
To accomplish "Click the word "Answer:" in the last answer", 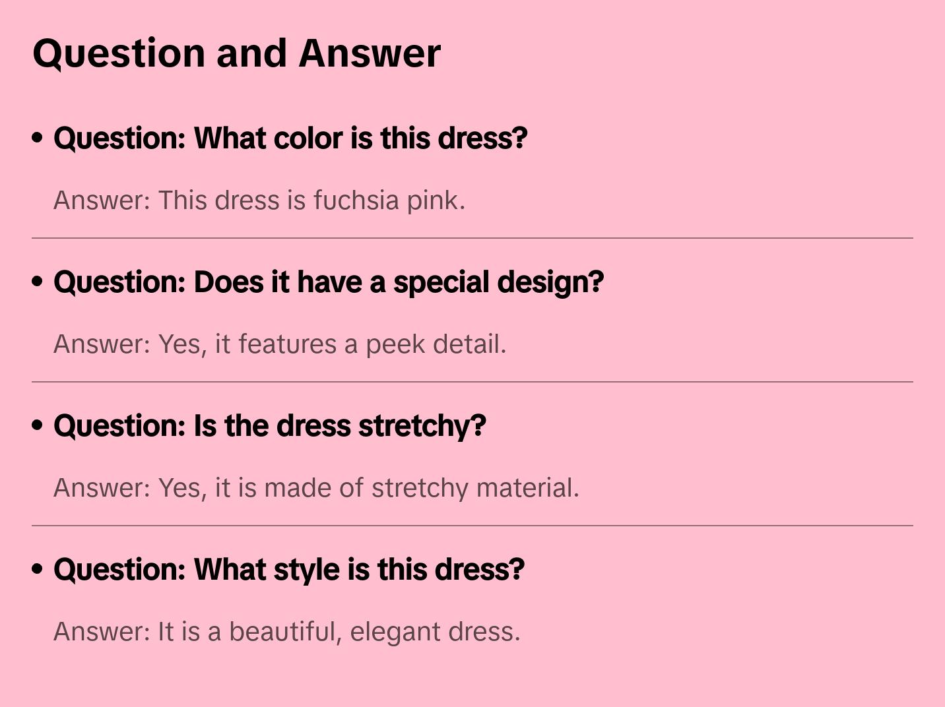I will [102, 632].
